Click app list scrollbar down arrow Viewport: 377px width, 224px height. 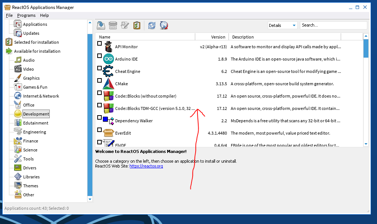pyautogui.click(x=366, y=144)
